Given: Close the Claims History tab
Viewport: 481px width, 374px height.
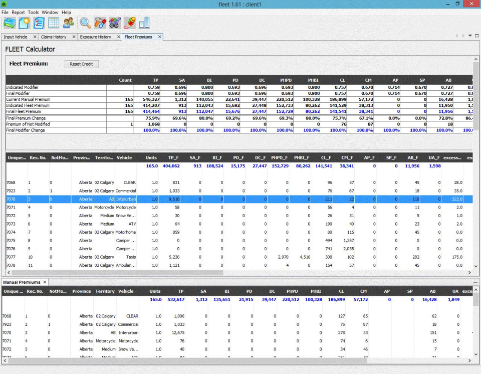Looking at the screenshot, I should point(74,37).
